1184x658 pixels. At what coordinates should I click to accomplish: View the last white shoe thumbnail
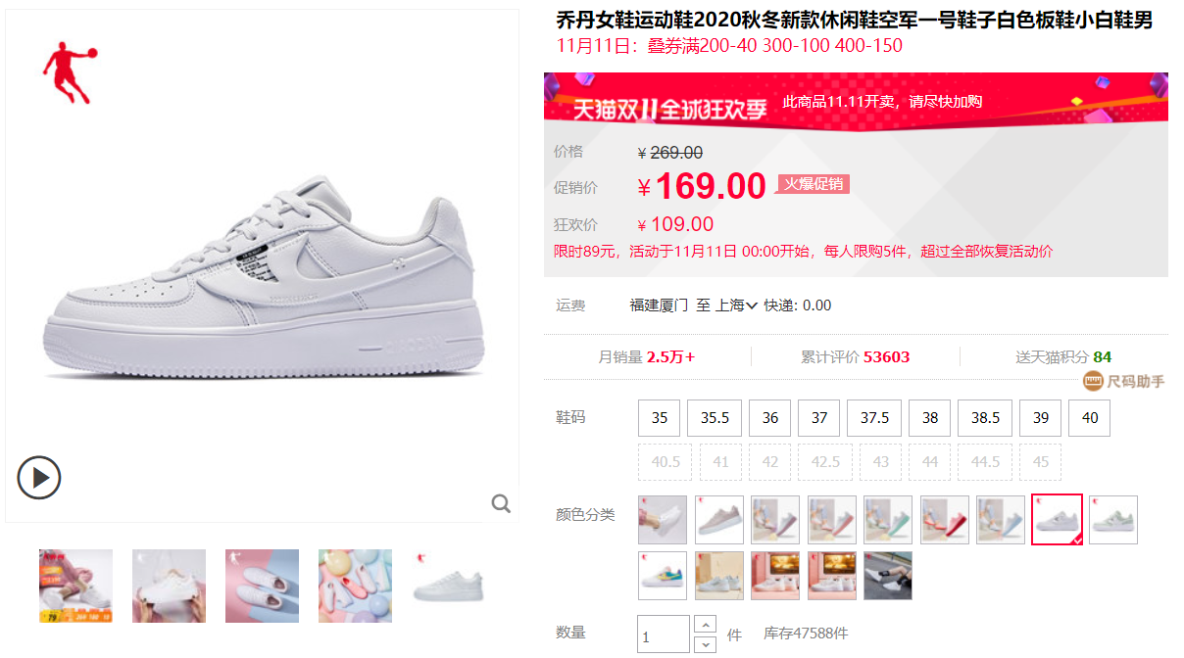pos(448,586)
